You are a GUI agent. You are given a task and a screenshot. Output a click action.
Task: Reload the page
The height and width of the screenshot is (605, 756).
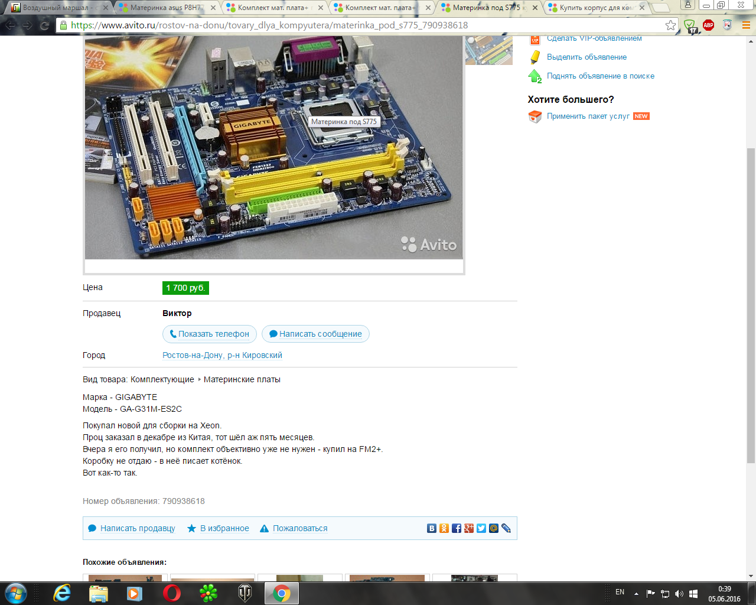point(44,25)
